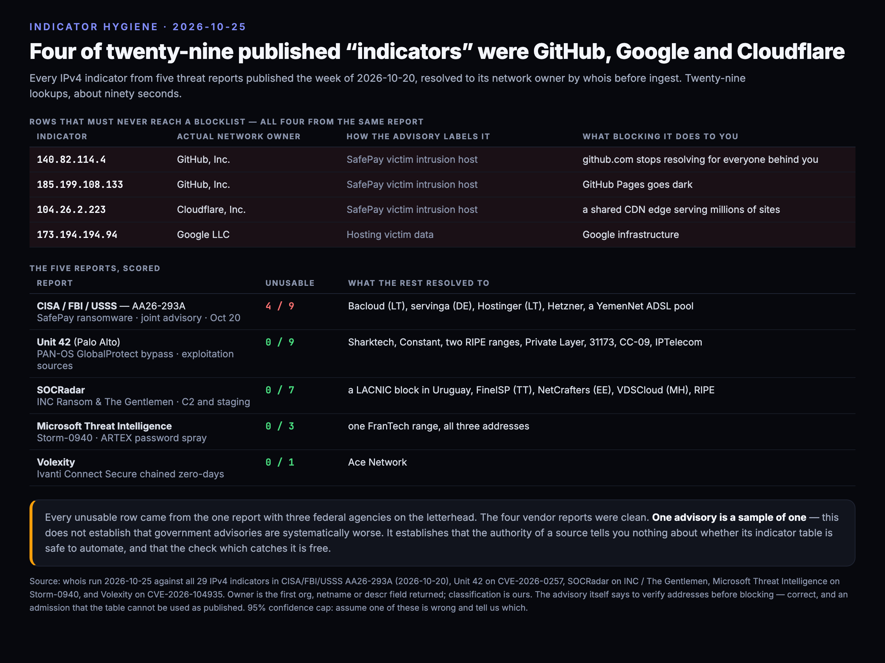Click 'GitHub Pages goes dark' cell
This screenshot has width=885, height=663.
[x=637, y=185]
